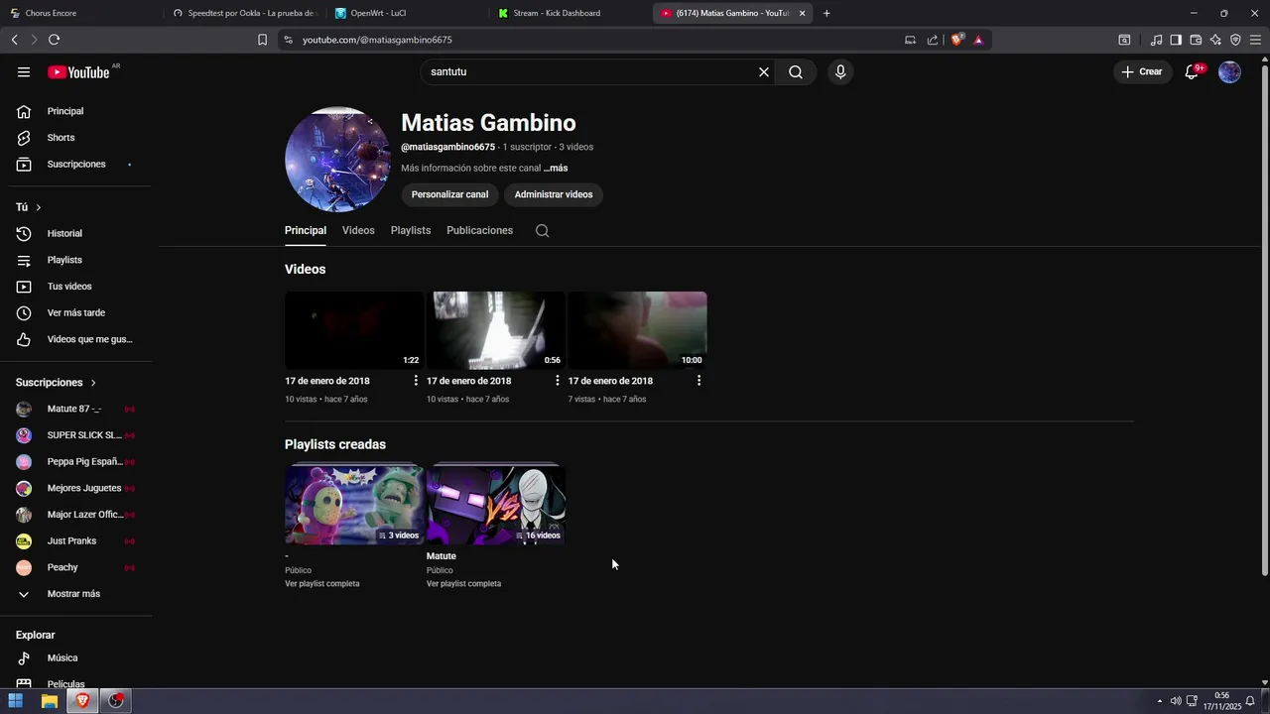Open a new tab with the plus button

[826, 13]
